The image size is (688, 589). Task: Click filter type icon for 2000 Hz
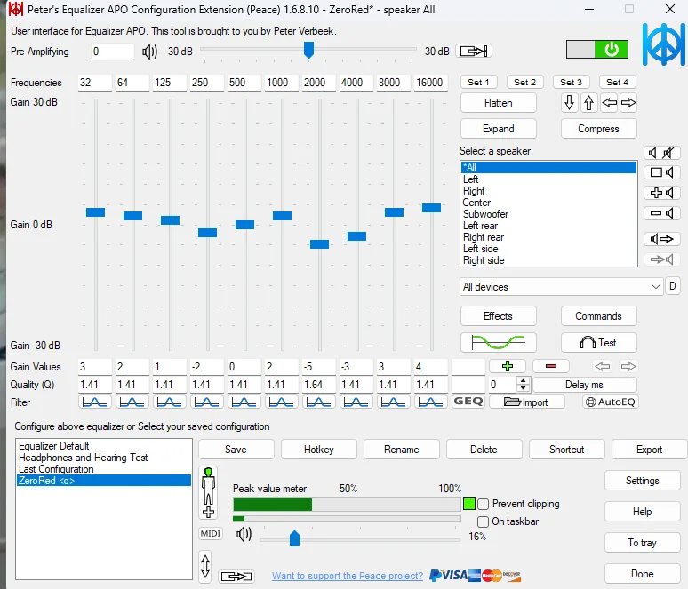pos(319,402)
